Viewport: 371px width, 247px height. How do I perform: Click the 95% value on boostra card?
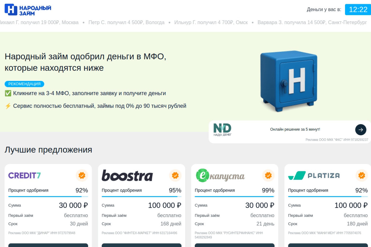point(175,190)
